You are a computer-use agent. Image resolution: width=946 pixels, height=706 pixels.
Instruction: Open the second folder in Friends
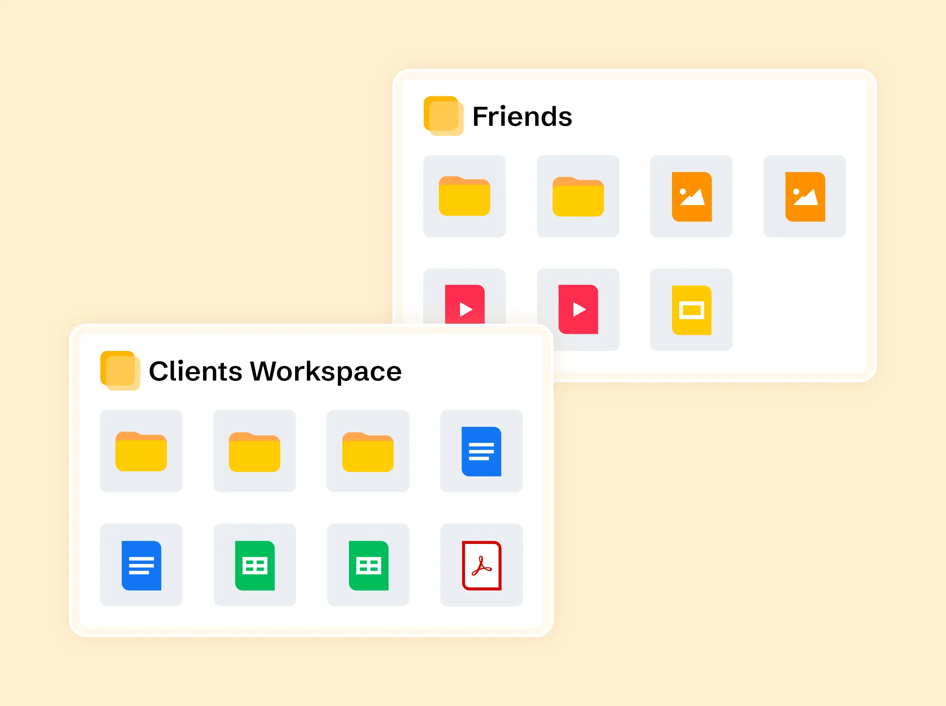tap(578, 196)
